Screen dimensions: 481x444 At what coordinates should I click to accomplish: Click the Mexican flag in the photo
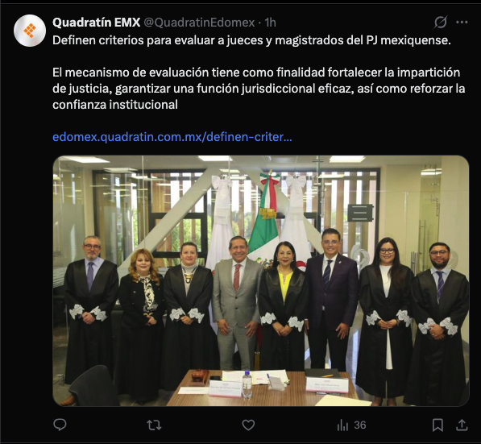tap(265, 221)
